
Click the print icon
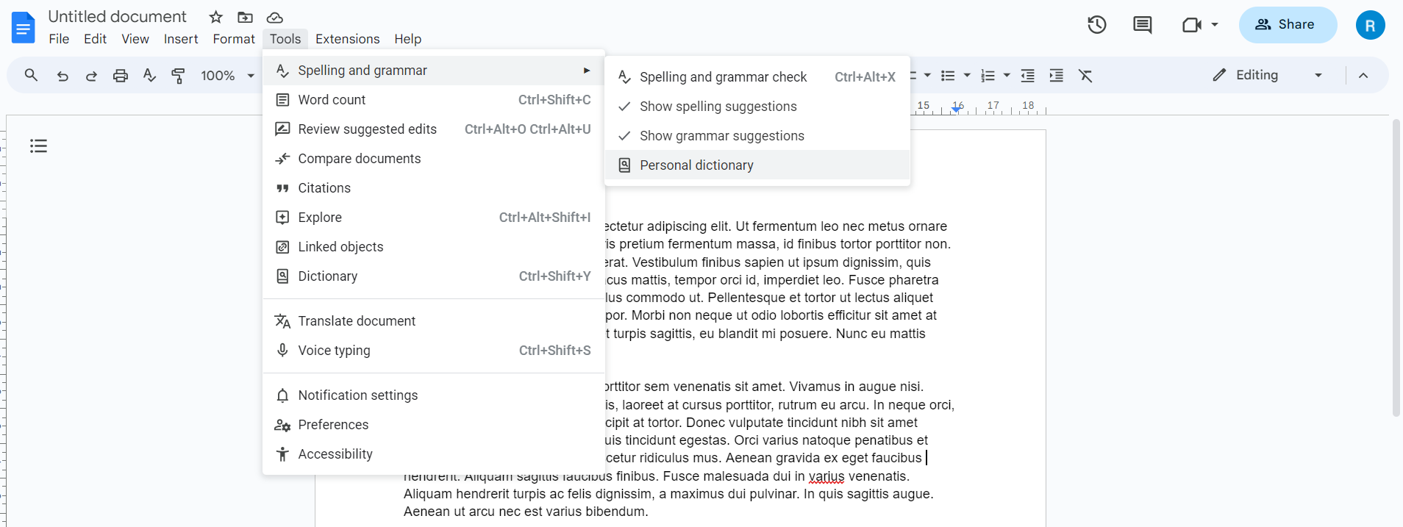click(121, 75)
